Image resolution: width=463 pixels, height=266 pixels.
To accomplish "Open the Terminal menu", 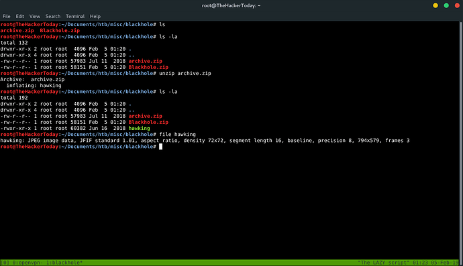I will click(x=75, y=16).
